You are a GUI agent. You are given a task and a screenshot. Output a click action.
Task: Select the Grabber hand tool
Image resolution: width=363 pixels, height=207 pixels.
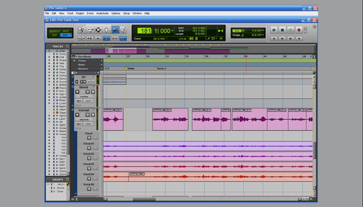coord(107,30)
